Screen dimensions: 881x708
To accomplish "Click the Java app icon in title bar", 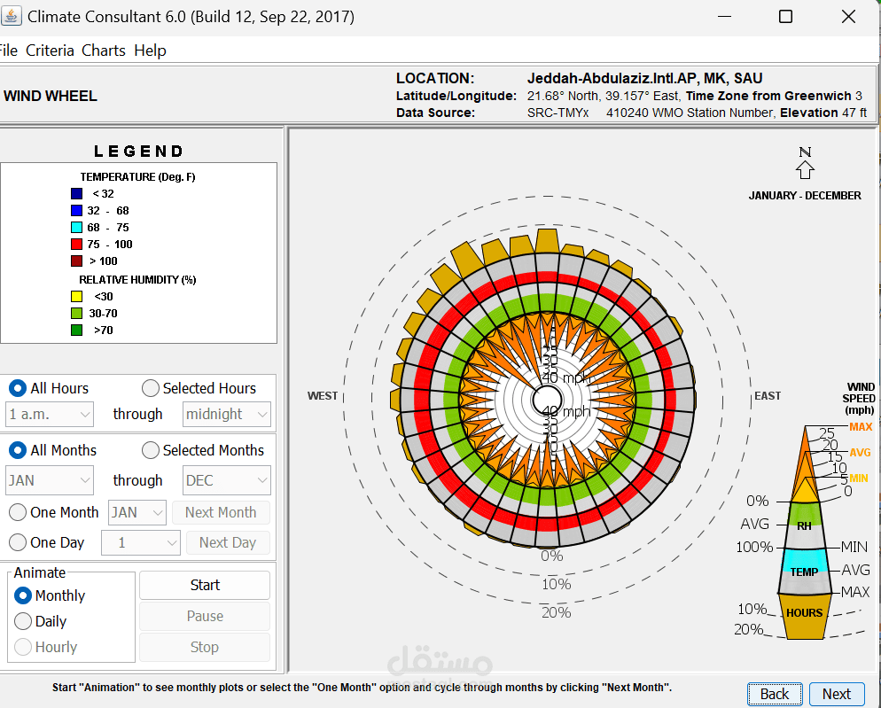I will coord(11,16).
